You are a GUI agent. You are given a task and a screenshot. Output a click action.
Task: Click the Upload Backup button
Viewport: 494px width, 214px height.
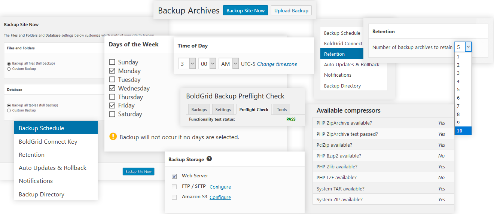[x=291, y=10]
